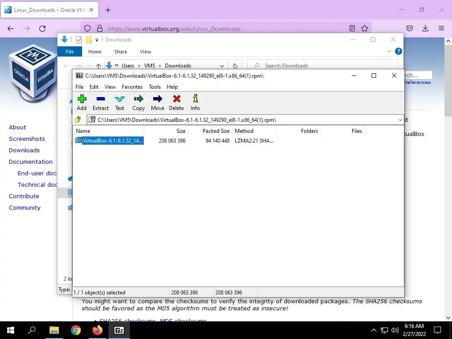Screen dimensions: 452x339
Task: Sort by Packed Size column
Action: [x=216, y=131]
